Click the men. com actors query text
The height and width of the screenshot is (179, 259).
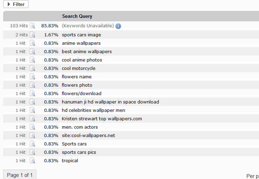click(80, 127)
